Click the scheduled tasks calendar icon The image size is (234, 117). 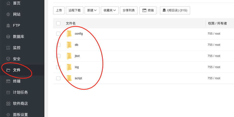[x=8, y=92]
